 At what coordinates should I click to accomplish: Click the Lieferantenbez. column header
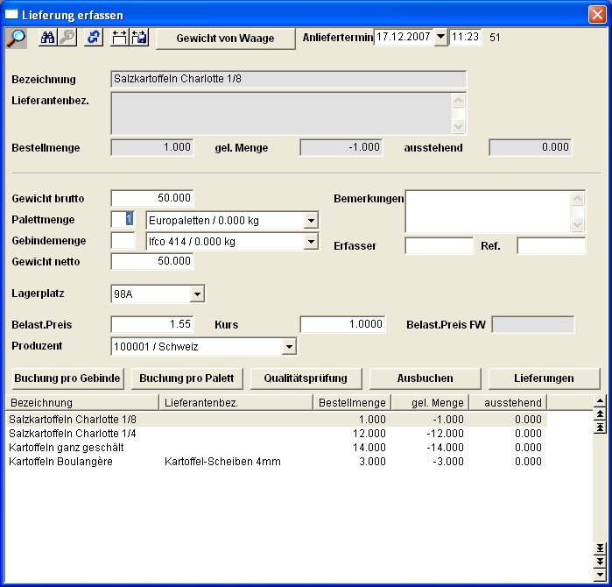(x=236, y=403)
